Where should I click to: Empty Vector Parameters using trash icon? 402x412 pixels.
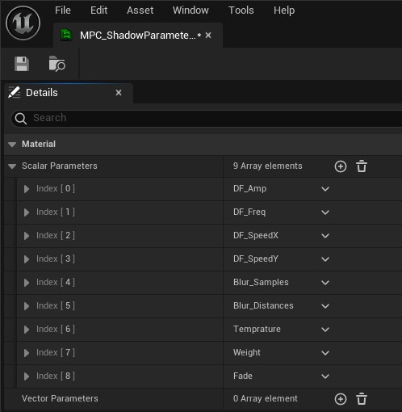[362, 399]
